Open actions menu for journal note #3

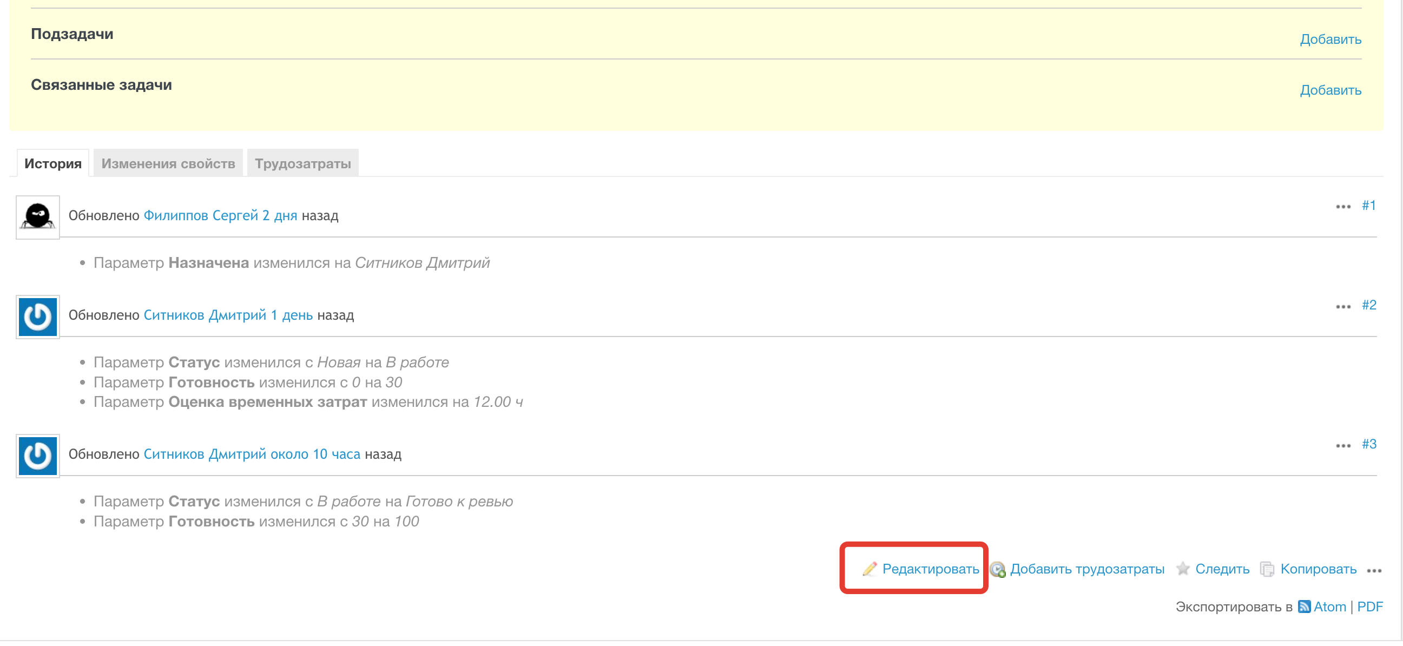click(x=1342, y=445)
